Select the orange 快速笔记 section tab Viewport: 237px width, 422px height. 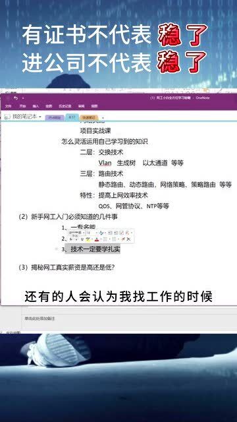point(90,117)
